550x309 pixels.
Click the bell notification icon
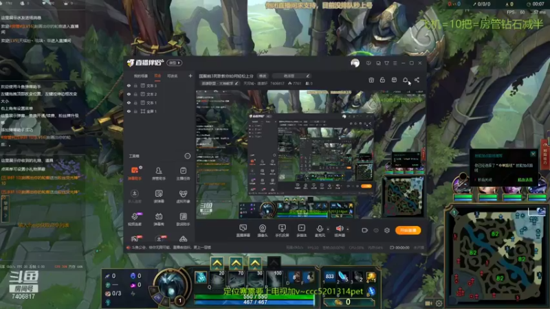405,80
